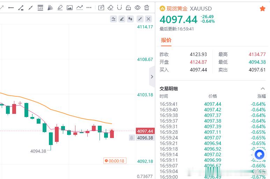
Task: Open more drawing tools ellipsis menu
Action: pos(89,8)
